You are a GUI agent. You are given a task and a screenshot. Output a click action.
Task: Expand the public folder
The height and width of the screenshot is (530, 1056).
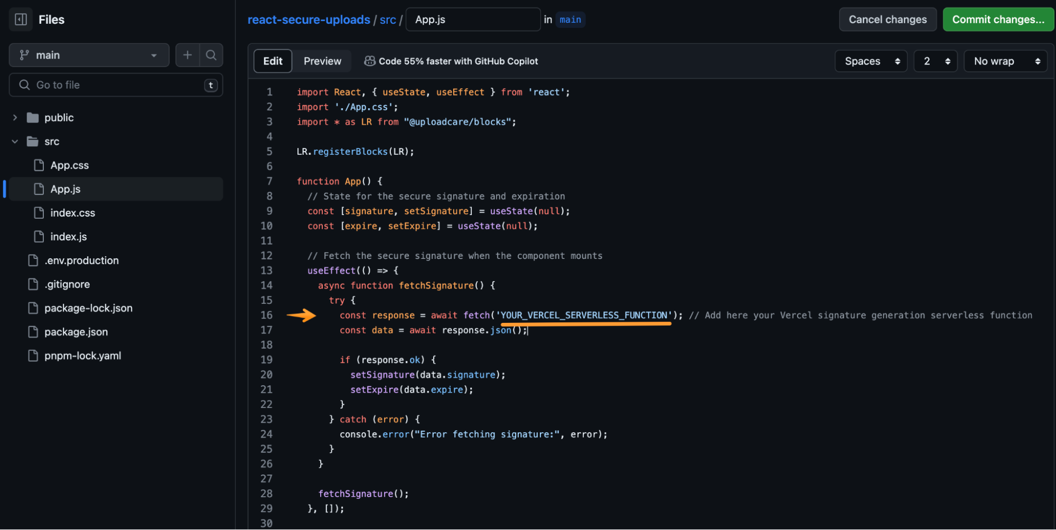point(15,117)
